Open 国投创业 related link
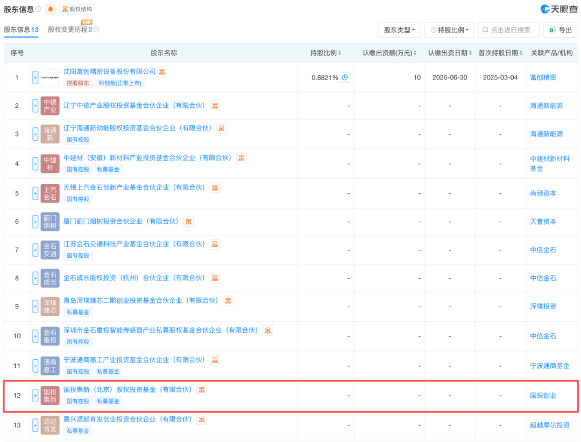The width and height of the screenshot is (581, 442). pyautogui.click(x=543, y=395)
